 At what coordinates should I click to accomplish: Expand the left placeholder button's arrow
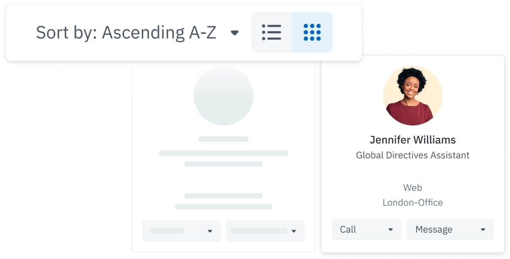coord(210,231)
